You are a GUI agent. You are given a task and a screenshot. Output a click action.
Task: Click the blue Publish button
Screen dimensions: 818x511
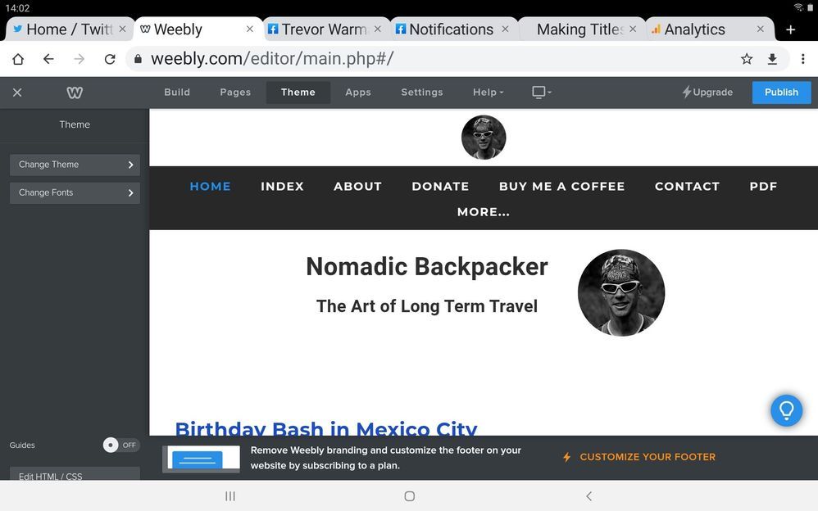pos(781,93)
